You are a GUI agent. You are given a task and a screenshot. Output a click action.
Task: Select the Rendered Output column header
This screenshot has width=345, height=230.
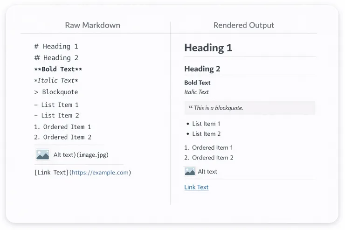[x=243, y=25]
